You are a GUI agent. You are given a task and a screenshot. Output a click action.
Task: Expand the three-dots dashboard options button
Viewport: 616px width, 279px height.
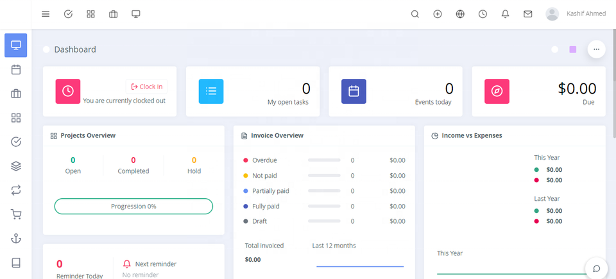[x=596, y=49]
